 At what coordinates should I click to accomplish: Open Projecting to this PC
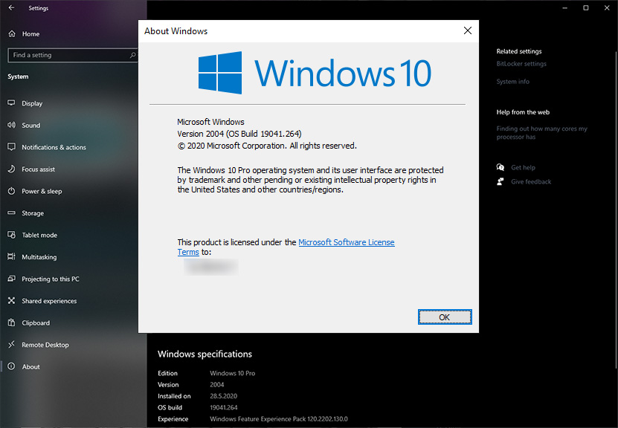(x=51, y=279)
